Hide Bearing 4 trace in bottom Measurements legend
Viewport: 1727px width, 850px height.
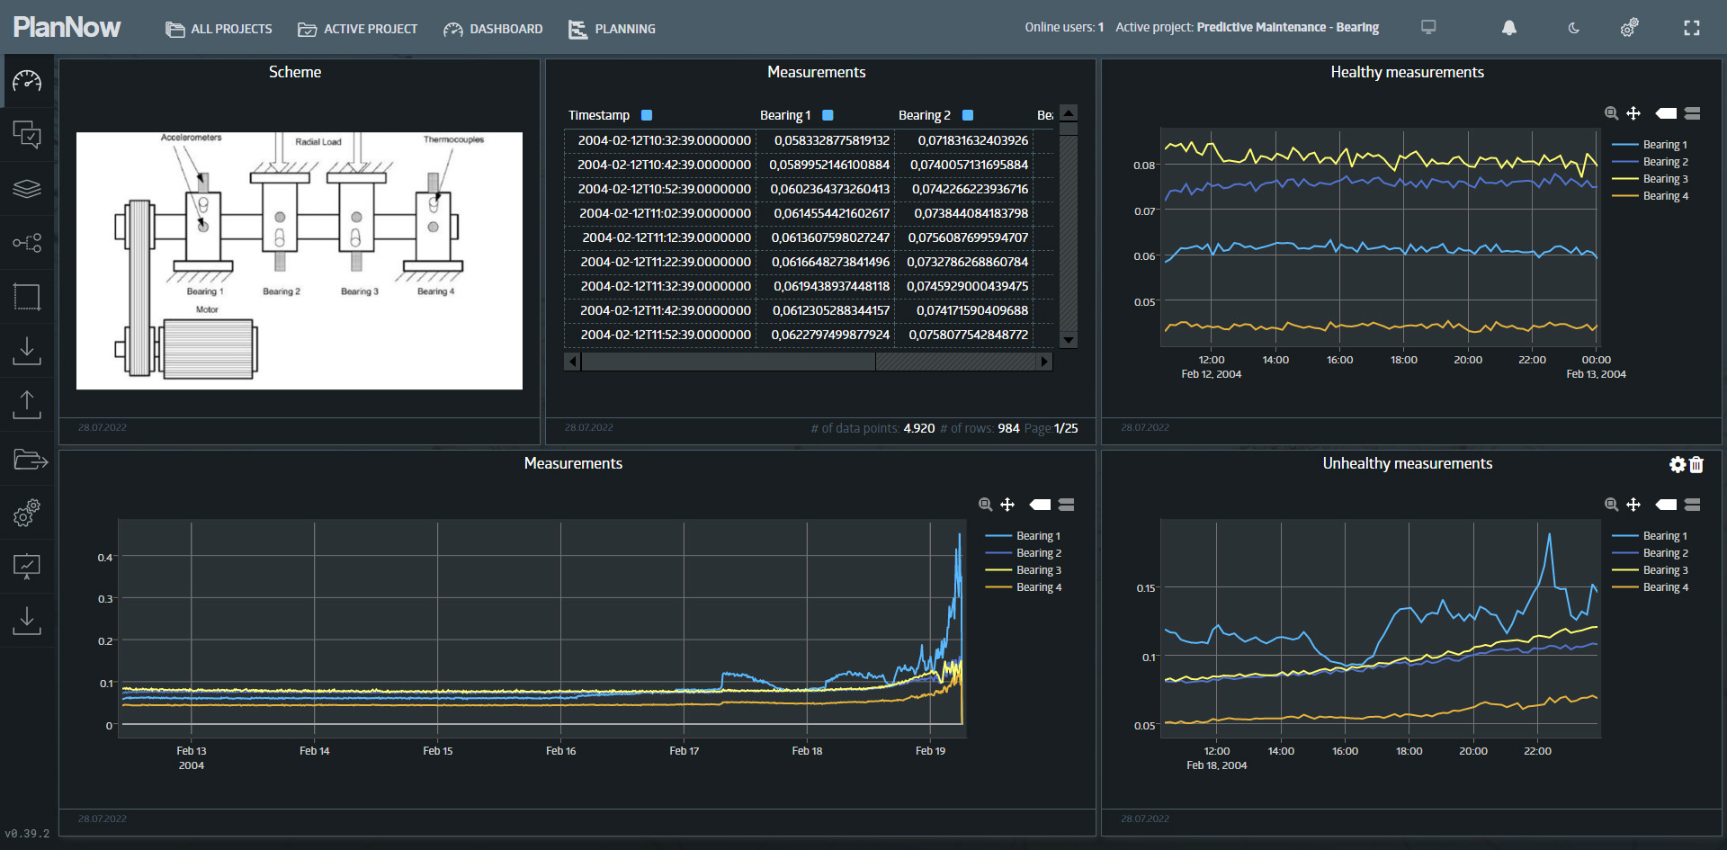coord(1024,587)
